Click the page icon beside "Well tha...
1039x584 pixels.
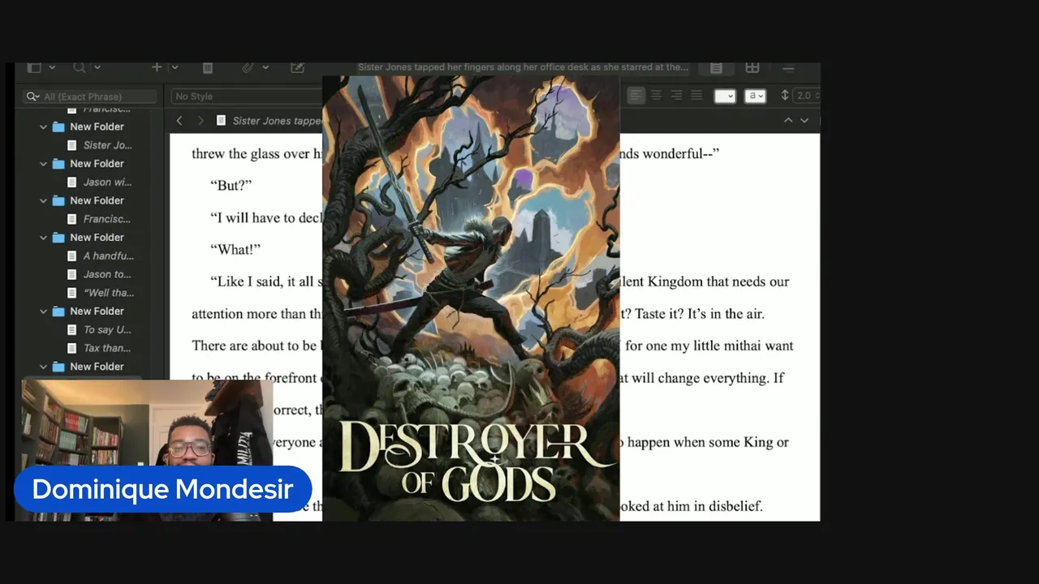click(x=72, y=293)
